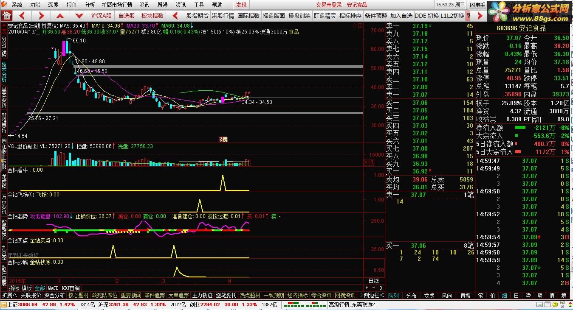
Task: Click the home icon in the toolbar
Action: tap(7, 16)
